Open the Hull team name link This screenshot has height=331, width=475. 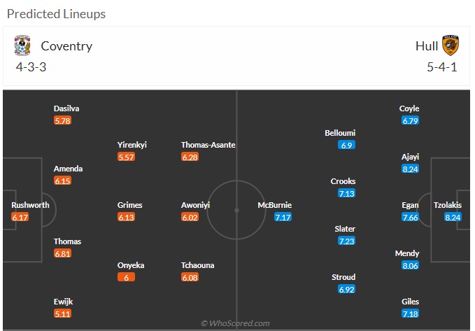coord(427,46)
